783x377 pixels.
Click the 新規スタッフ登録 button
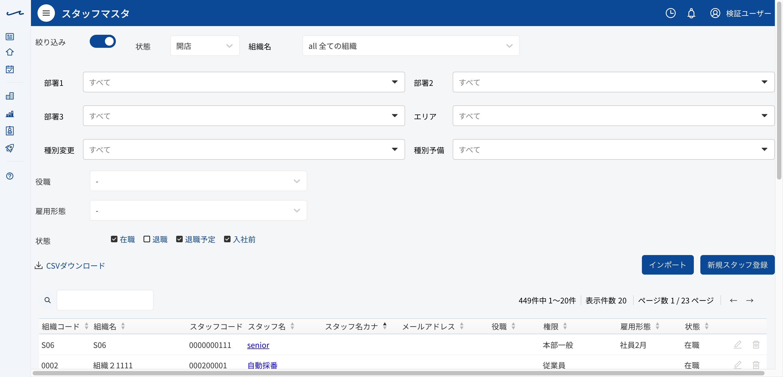coord(737,265)
